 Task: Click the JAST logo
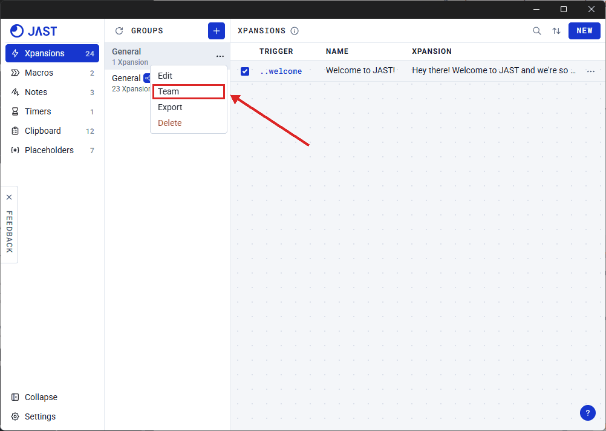[34, 31]
